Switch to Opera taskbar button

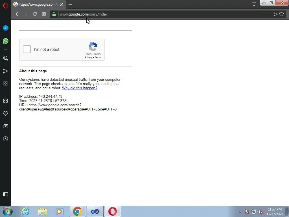(x=113, y=211)
